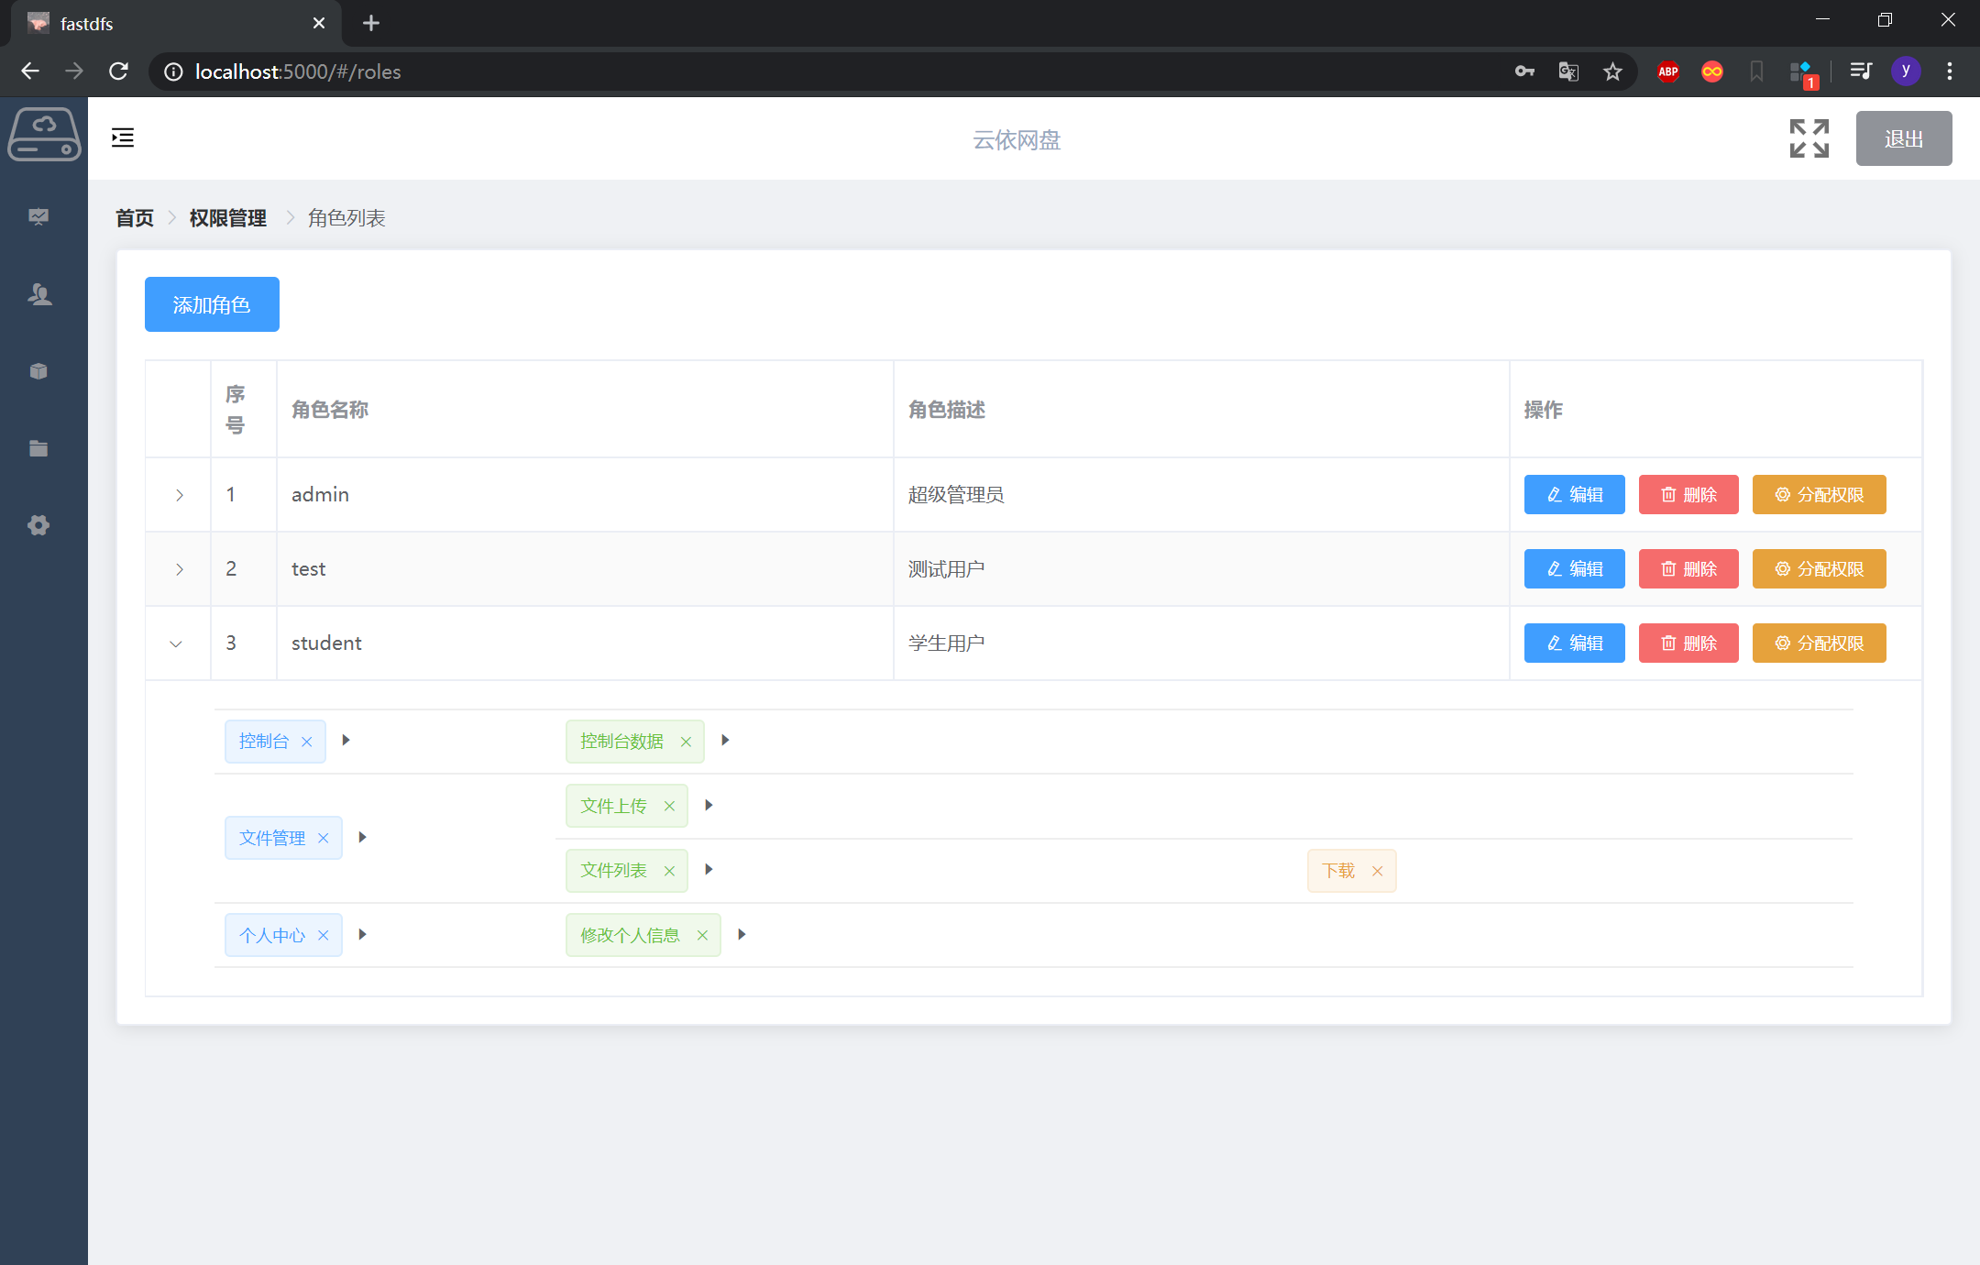1980x1265 pixels.
Task: Collapse the student role row
Action: pos(176,643)
